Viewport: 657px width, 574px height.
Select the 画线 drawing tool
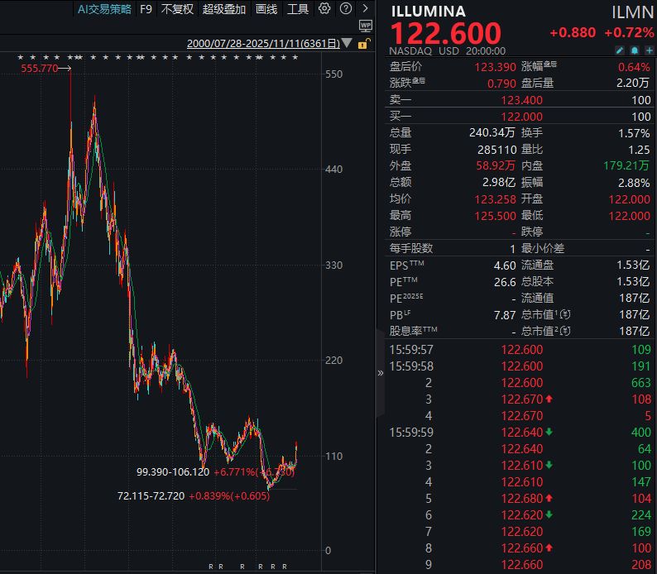[x=266, y=9]
